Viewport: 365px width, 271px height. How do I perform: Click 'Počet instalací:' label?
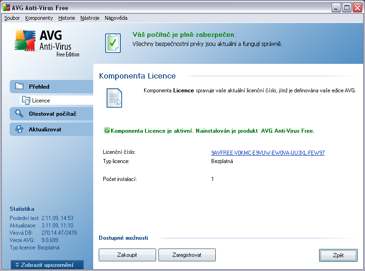click(120, 179)
